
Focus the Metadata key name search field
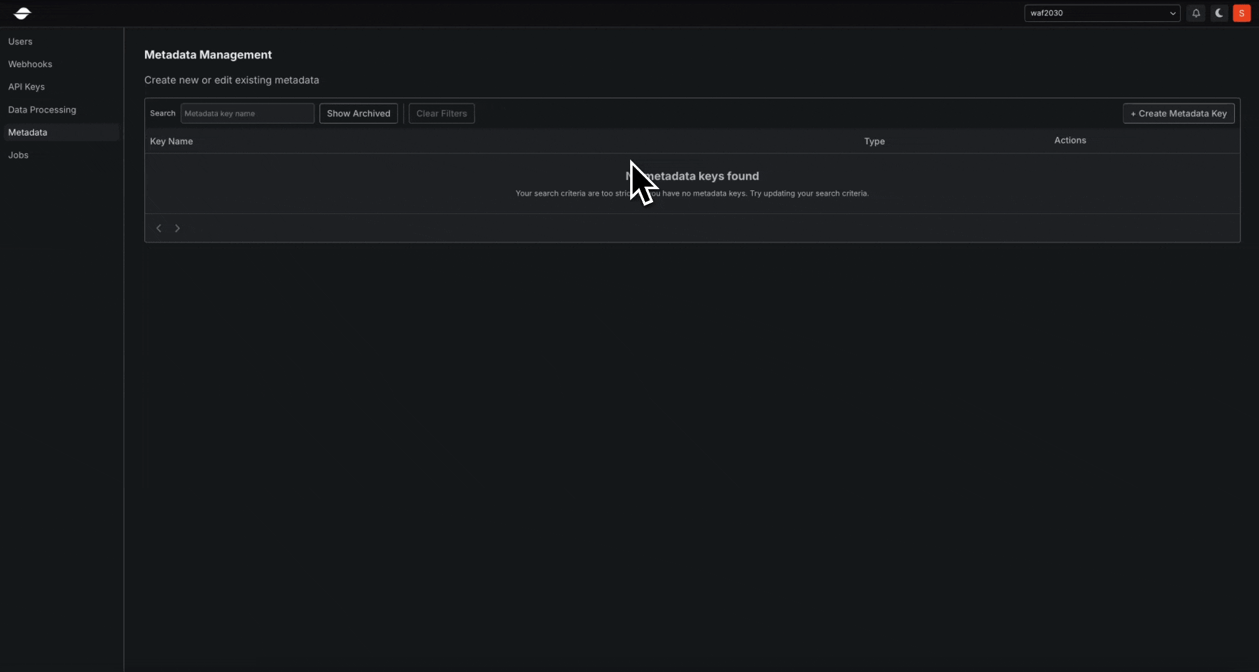coord(247,113)
